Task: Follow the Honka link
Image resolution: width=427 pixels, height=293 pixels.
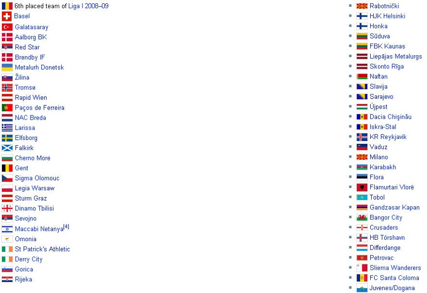Action: pyautogui.click(x=378, y=26)
